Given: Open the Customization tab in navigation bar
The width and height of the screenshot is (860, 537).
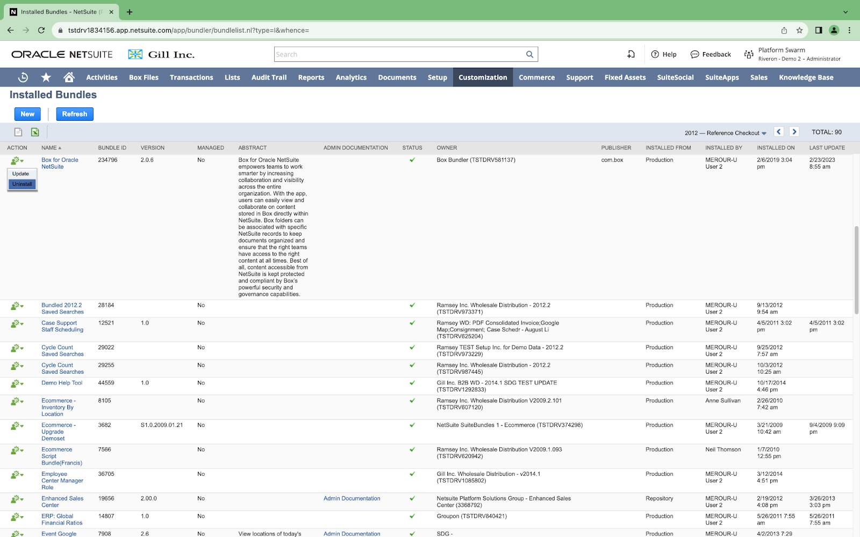Looking at the screenshot, I should (482, 77).
